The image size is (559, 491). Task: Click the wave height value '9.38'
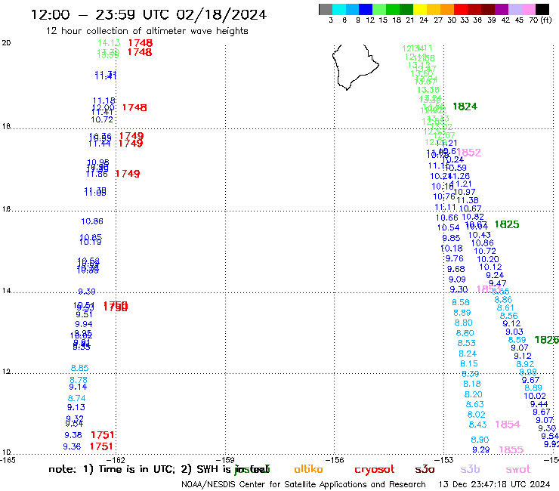[73, 435]
